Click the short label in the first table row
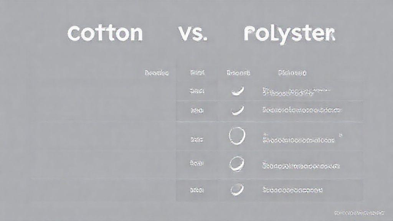This screenshot has width=393, height=221. tap(197, 91)
